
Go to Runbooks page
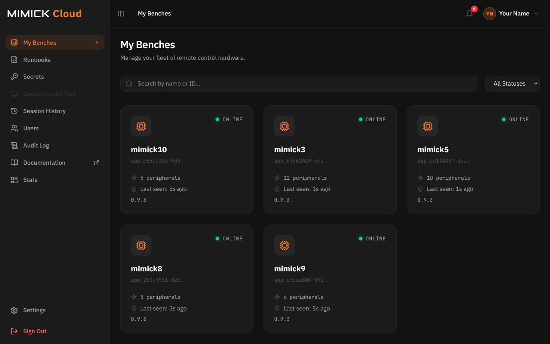click(55, 60)
